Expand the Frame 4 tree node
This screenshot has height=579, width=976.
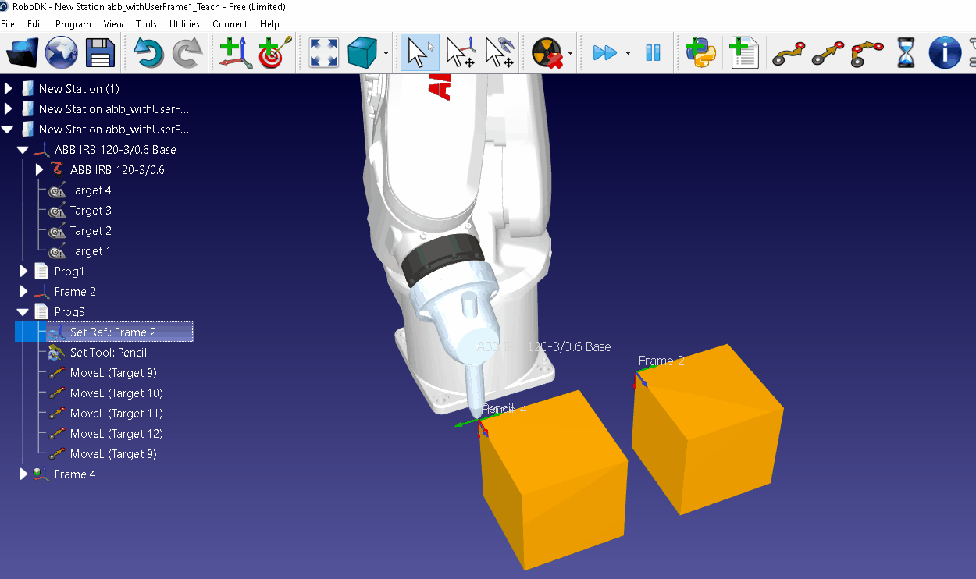tap(24, 474)
